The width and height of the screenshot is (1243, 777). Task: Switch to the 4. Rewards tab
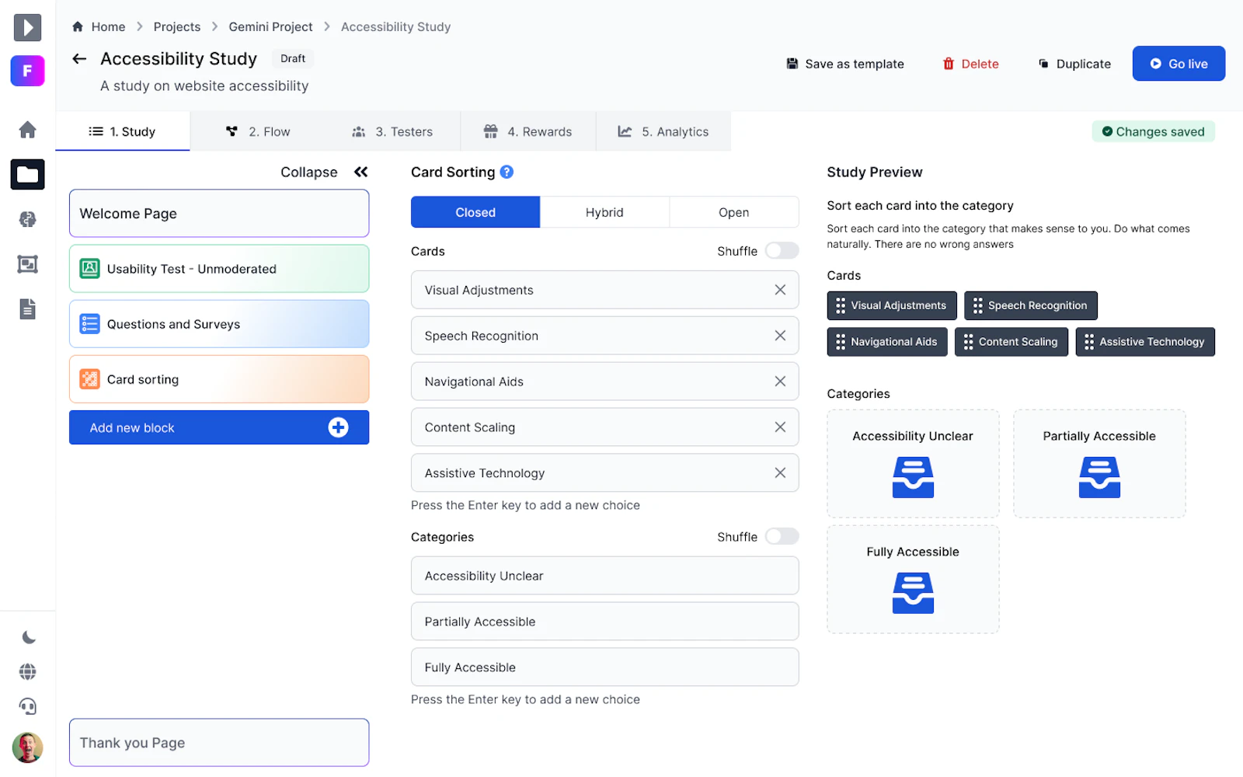click(528, 131)
